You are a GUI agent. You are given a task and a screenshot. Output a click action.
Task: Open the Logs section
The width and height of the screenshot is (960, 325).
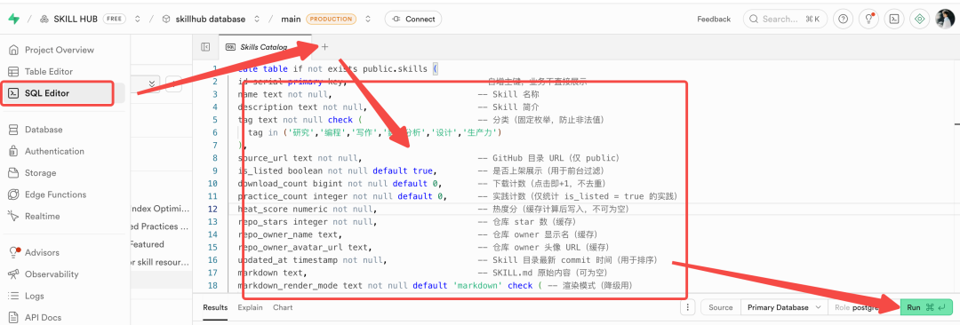[35, 296]
